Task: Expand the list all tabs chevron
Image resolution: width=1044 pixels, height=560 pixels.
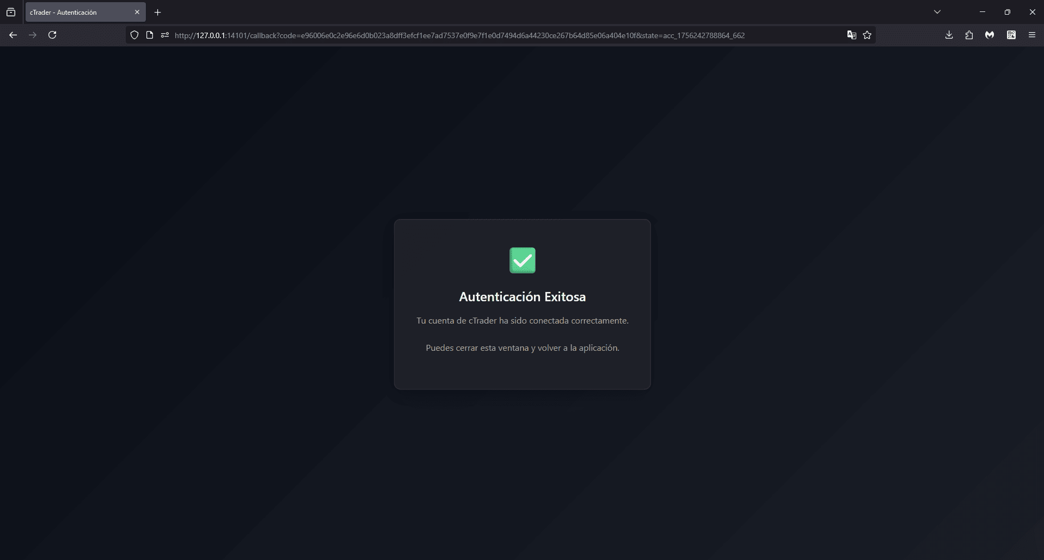Action: tap(937, 12)
